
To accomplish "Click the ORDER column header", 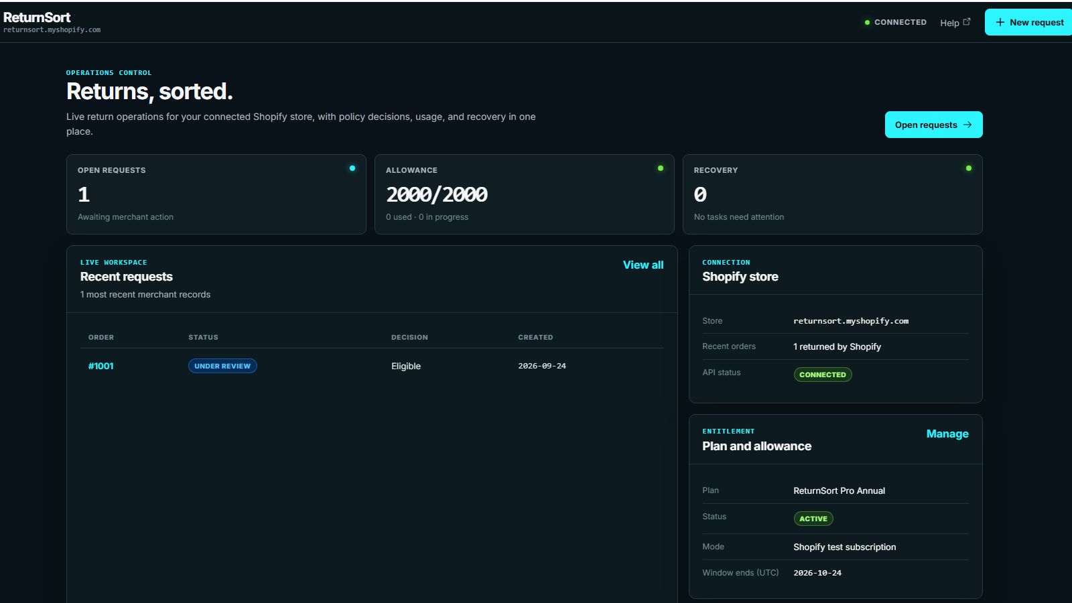I will pyautogui.click(x=101, y=337).
